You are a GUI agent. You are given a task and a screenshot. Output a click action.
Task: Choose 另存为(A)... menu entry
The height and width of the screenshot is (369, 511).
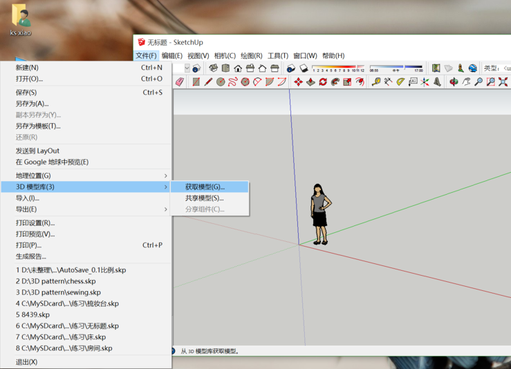86,104
